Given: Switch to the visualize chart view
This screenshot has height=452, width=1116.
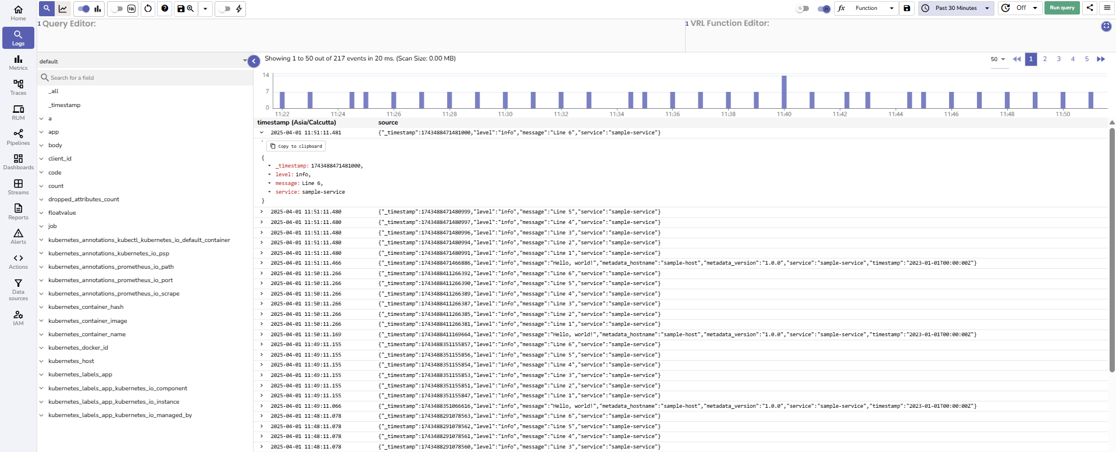Looking at the screenshot, I should [63, 9].
